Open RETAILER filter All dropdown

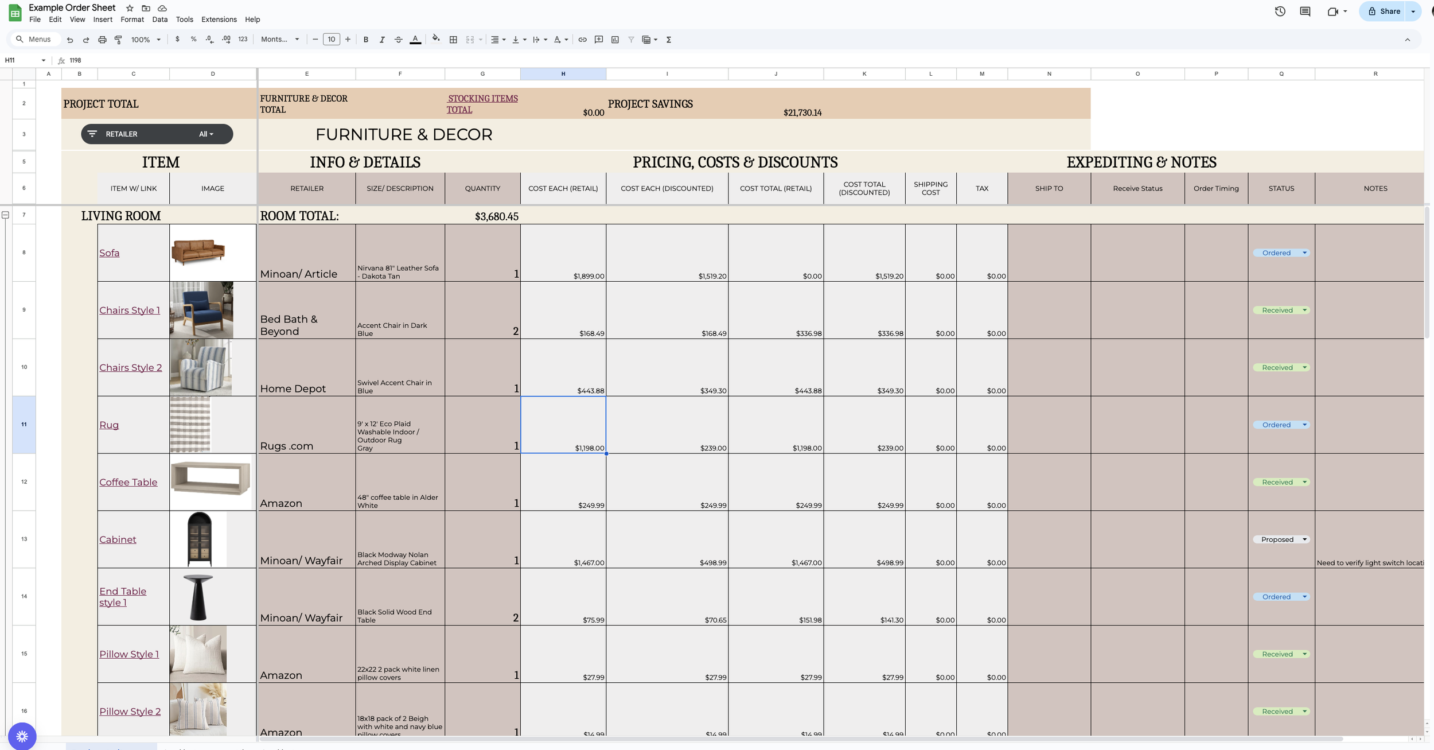click(x=206, y=134)
